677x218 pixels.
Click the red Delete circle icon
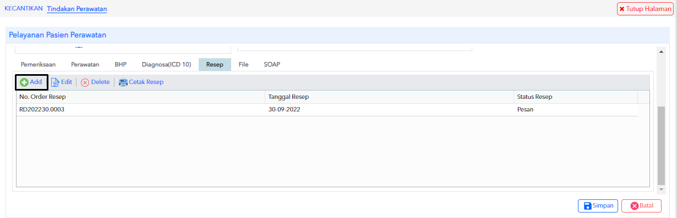(85, 82)
